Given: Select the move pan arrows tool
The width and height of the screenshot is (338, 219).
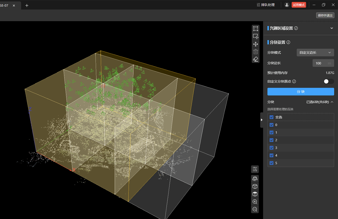Looking at the screenshot, I should click(x=256, y=44).
